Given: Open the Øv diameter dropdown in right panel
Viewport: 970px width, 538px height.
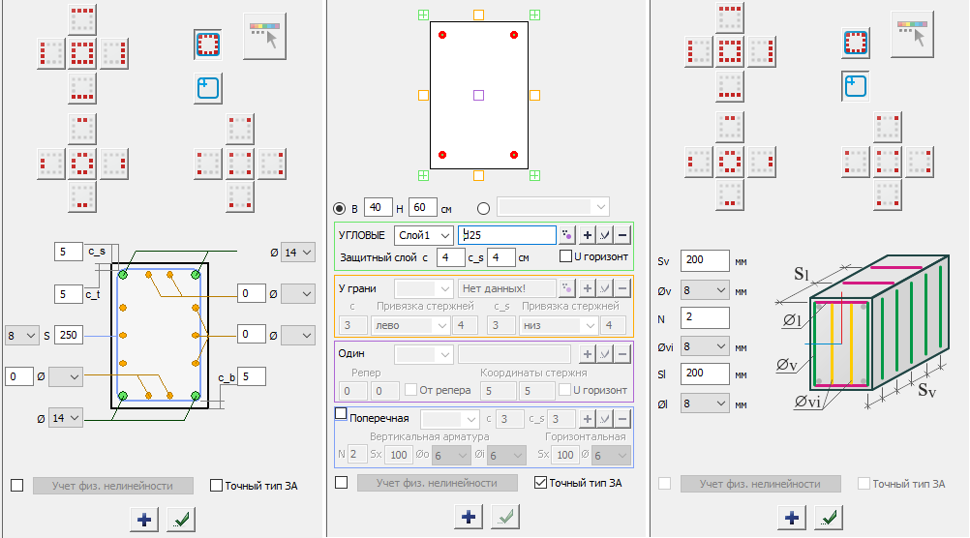Looking at the screenshot, I should pyautogui.click(x=705, y=289).
